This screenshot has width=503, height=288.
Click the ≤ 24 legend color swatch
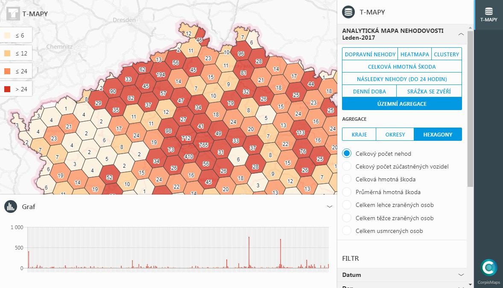click(7, 71)
